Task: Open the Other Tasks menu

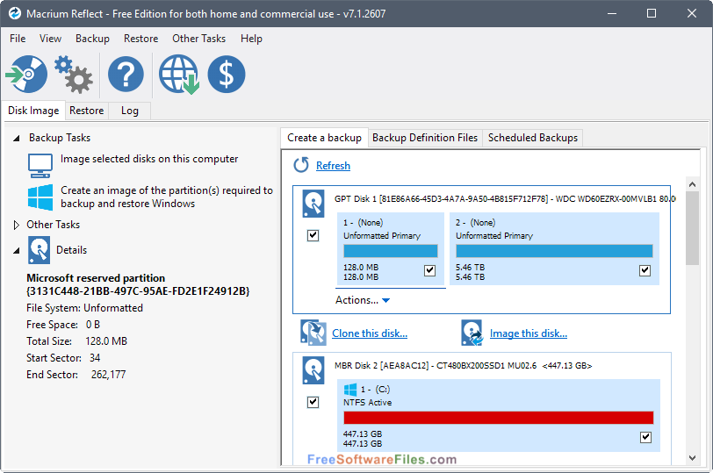Action: [198, 39]
